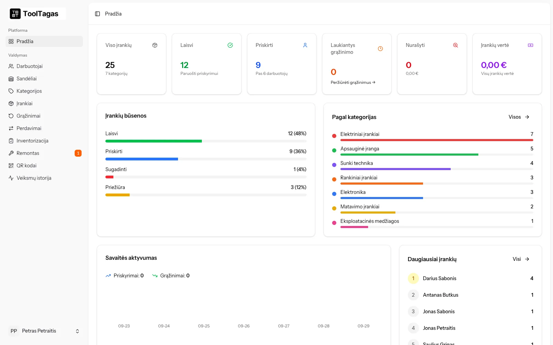Click the PP user avatar
Image resolution: width=553 pixels, height=345 pixels.
(x=14, y=331)
